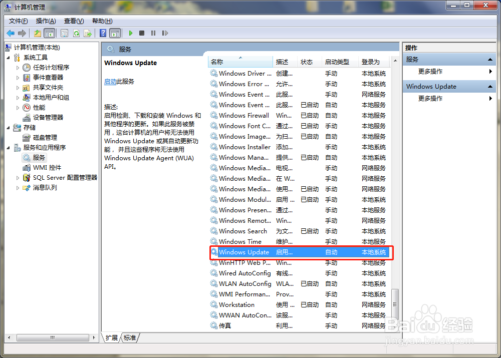Click the Back arrow toolbar icon
This screenshot has width=501, height=358.
11,33
